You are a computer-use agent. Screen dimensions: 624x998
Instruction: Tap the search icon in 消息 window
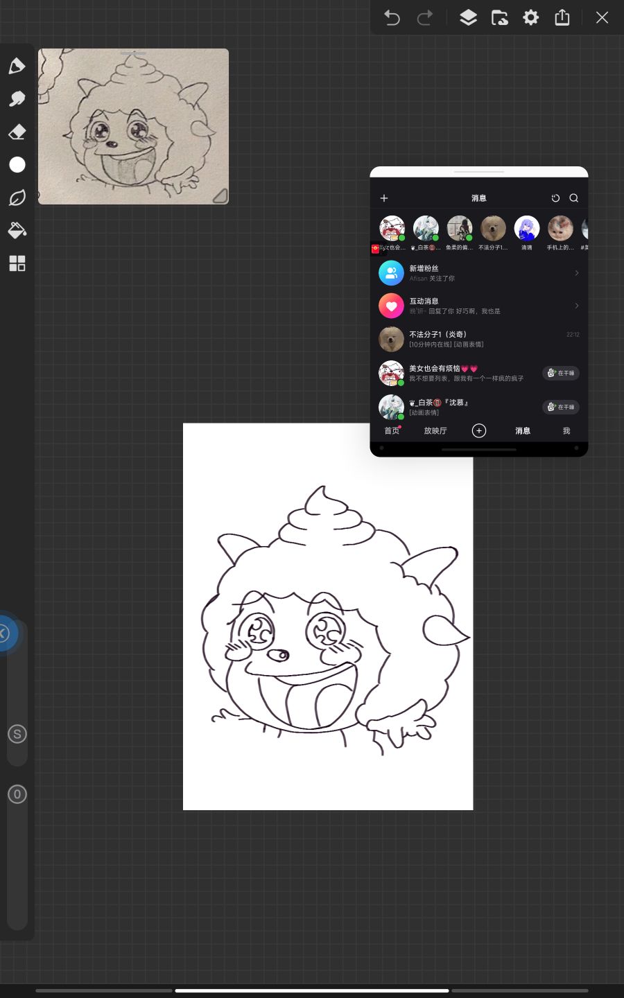point(574,198)
